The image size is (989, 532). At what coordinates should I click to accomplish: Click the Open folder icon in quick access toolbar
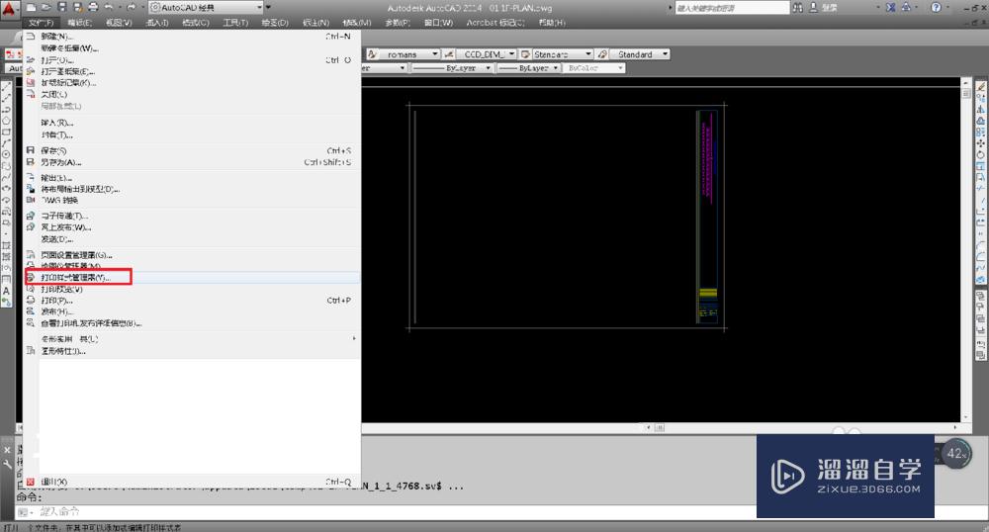coord(46,8)
